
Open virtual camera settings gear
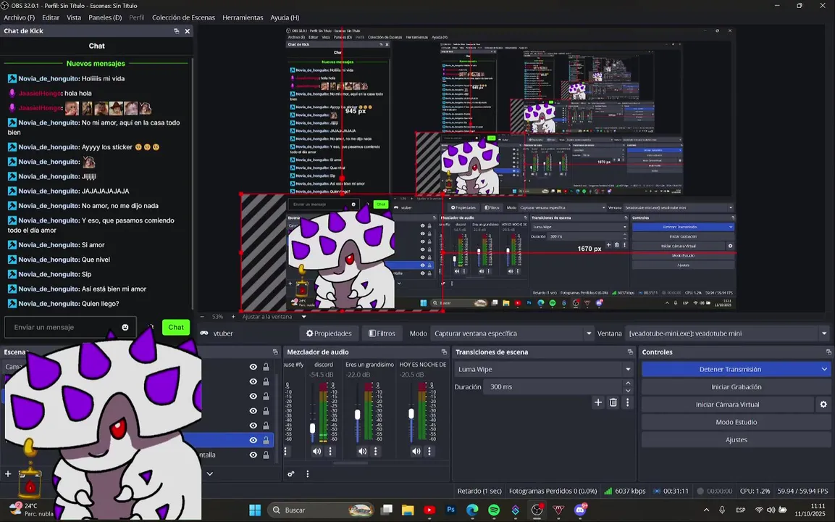coord(823,404)
